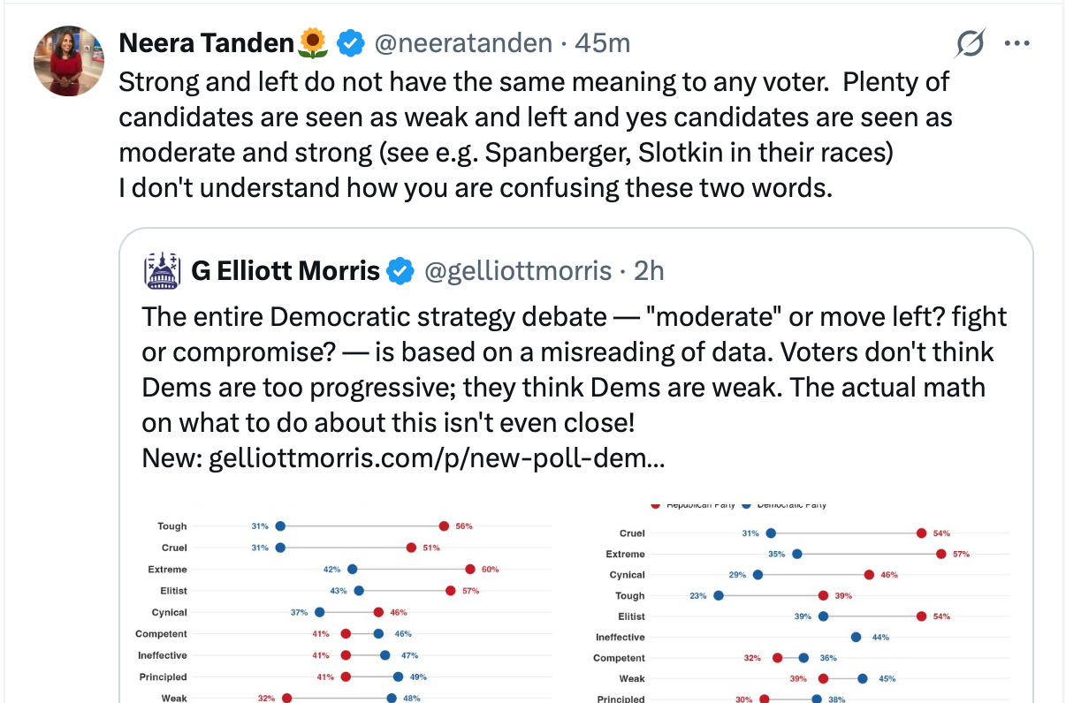1066x703 pixels.
Task: Click the red 60% Extreme data point
Action: click(x=470, y=570)
